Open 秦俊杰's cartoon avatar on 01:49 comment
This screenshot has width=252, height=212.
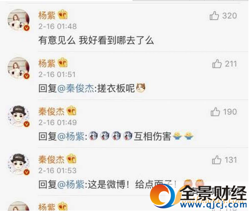19,116
